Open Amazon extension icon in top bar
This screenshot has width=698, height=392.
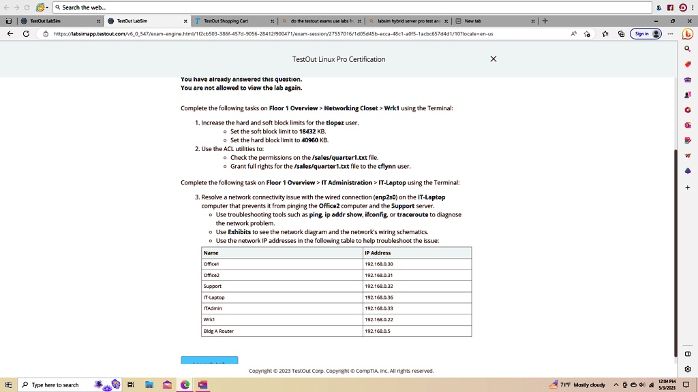point(659,7)
